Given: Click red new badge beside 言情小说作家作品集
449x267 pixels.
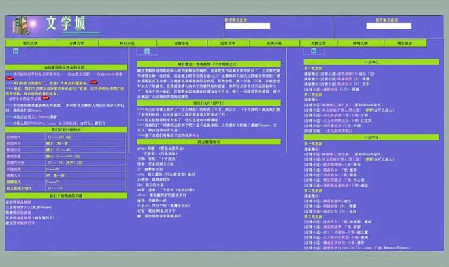Looking at the screenshot, I should [x=46, y=98].
